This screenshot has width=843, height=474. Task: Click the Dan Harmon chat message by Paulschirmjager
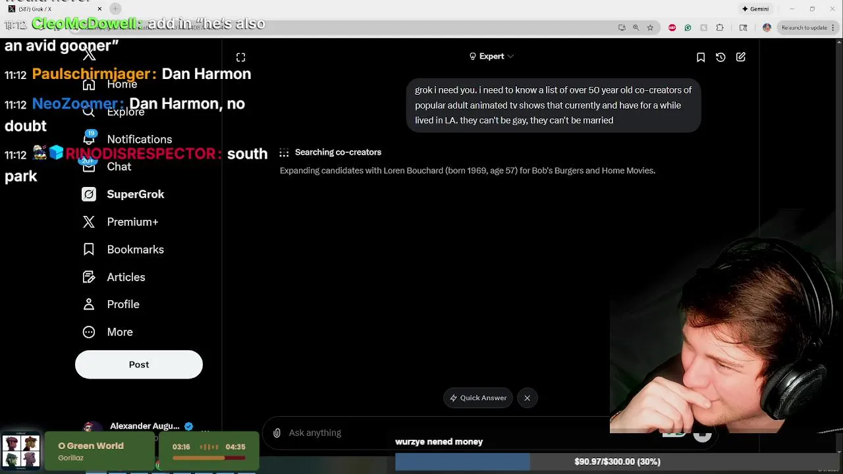click(142, 74)
